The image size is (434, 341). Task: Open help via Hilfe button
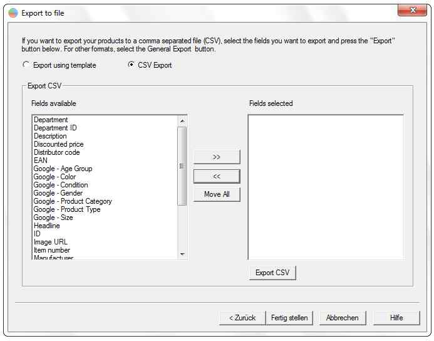[x=396, y=318]
